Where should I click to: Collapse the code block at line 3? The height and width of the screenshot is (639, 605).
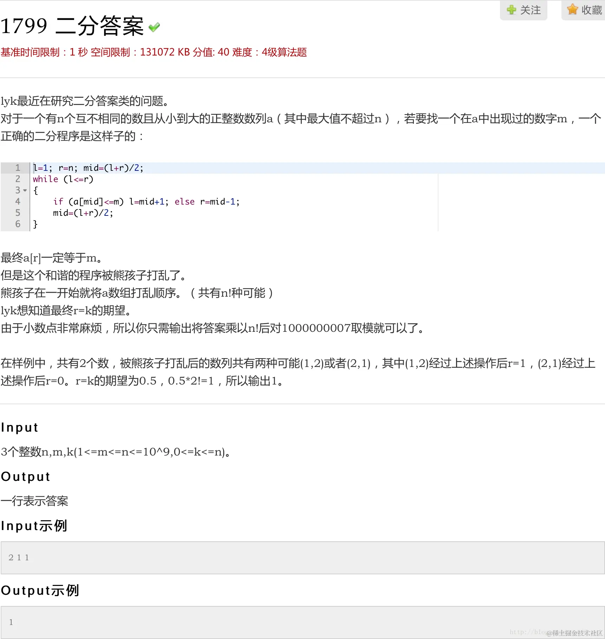[25, 191]
